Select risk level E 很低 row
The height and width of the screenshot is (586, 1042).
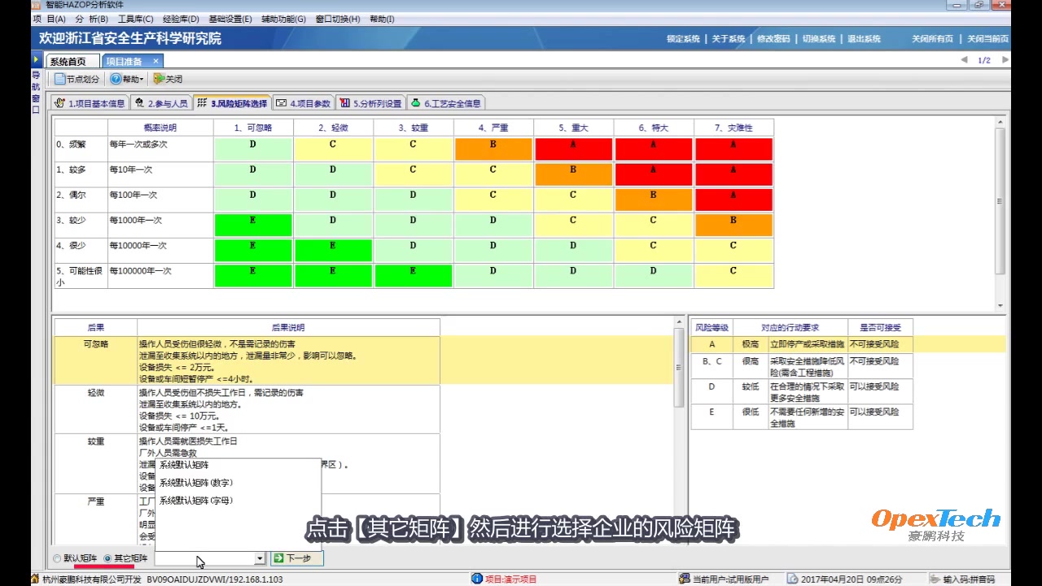pyautogui.click(x=802, y=417)
